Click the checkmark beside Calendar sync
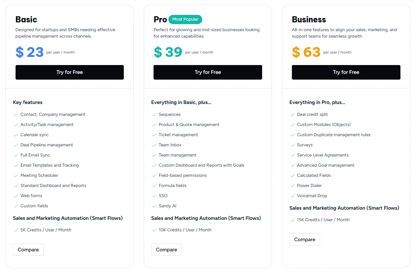The height and width of the screenshot is (272, 416). (x=16, y=135)
